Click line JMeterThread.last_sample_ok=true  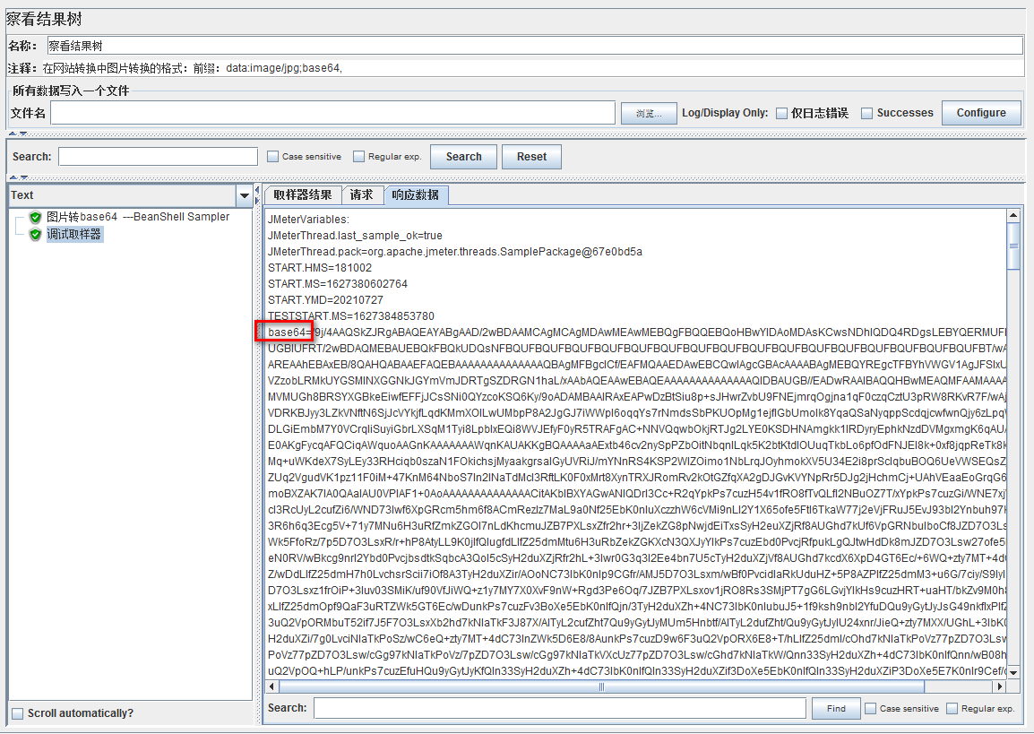pyautogui.click(x=355, y=236)
